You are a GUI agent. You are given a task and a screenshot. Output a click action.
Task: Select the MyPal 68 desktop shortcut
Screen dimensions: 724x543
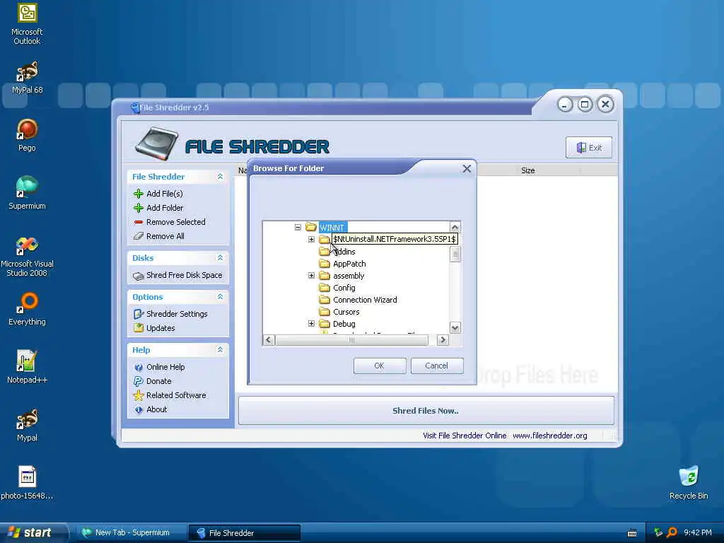[x=27, y=77]
